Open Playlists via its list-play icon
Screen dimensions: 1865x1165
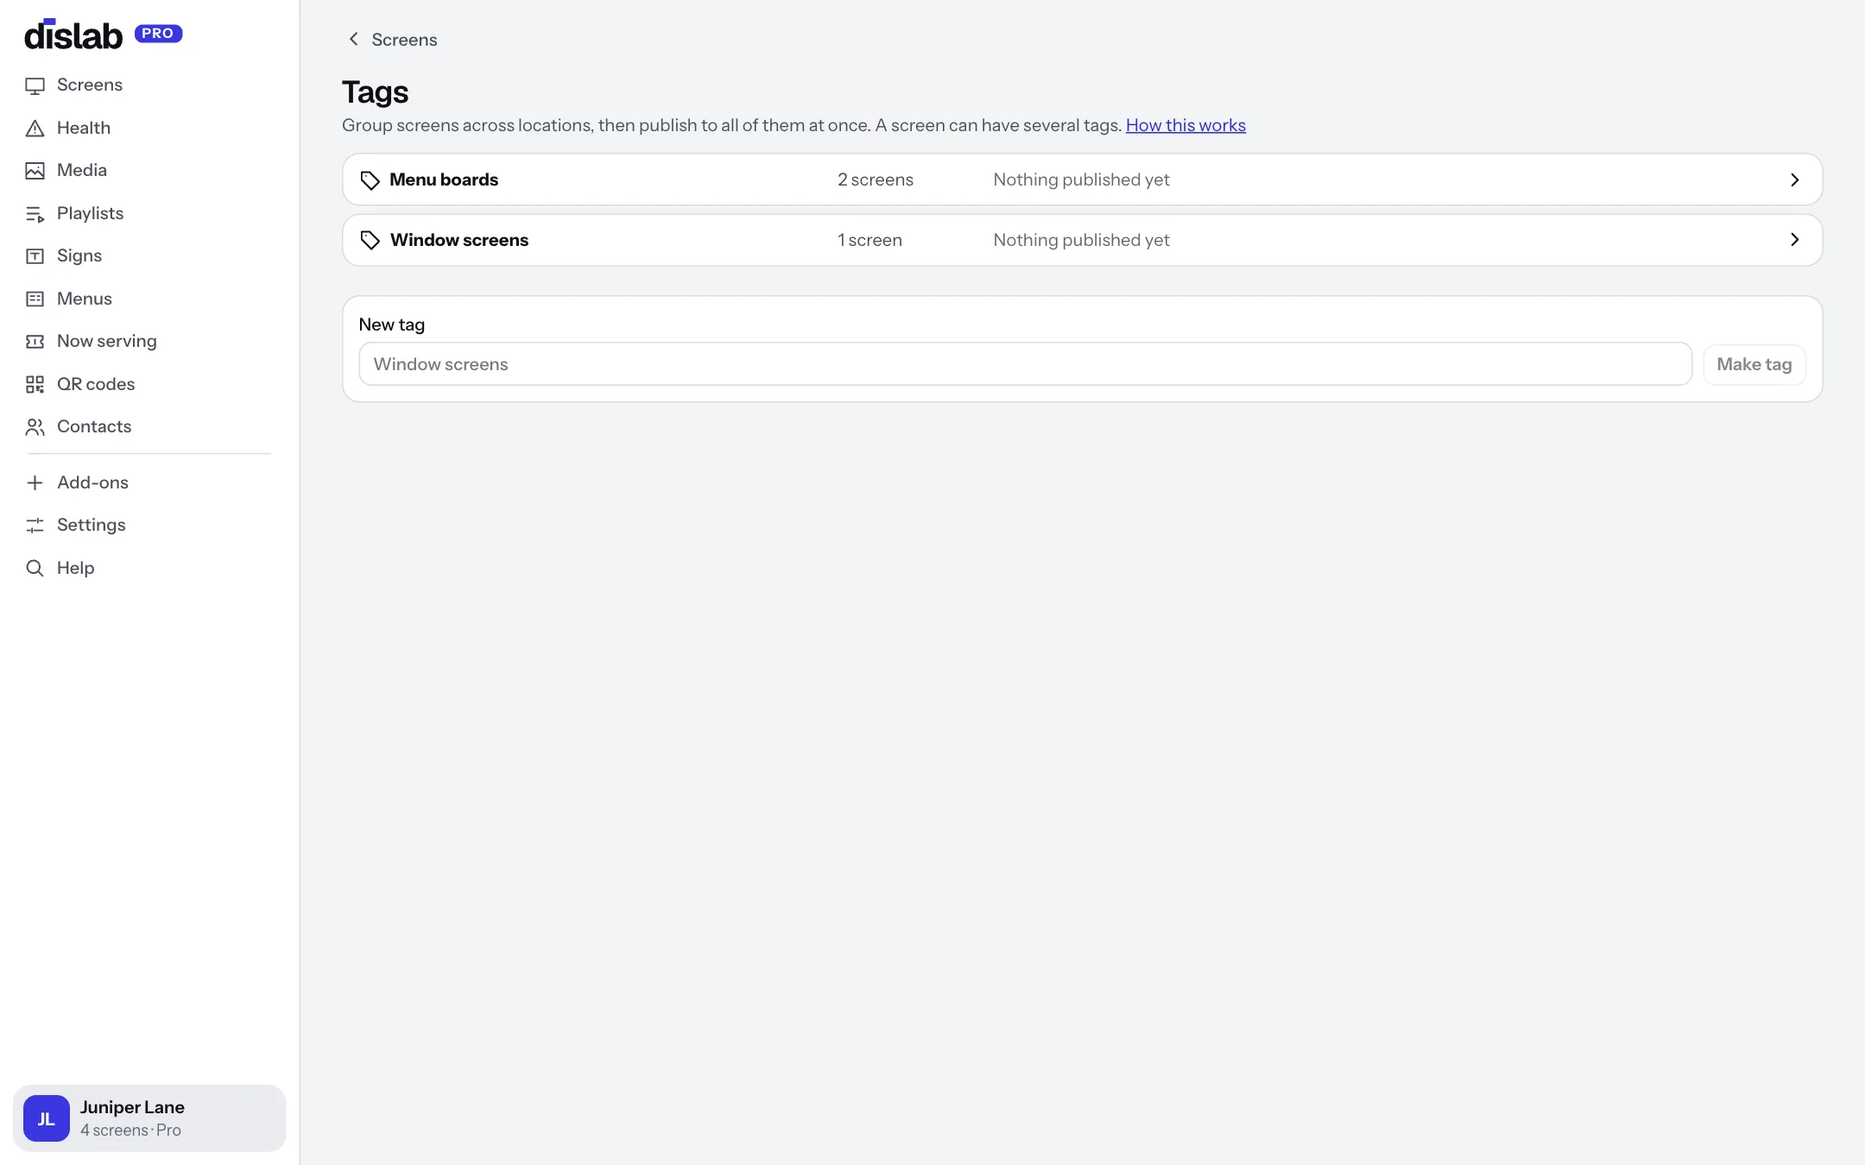tap(35, 214)
